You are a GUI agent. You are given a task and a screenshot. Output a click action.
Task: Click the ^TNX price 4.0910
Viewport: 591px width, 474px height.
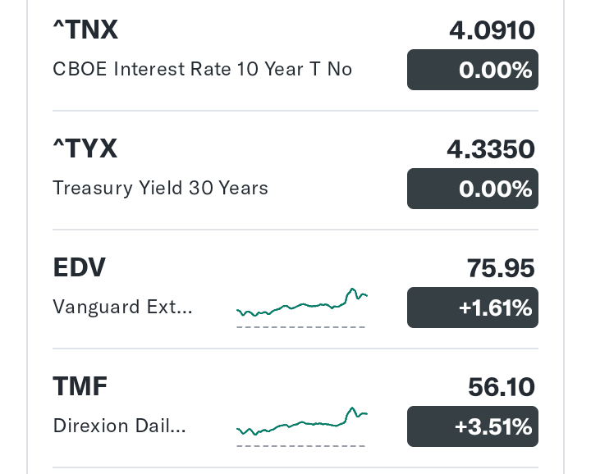[492, 30]
